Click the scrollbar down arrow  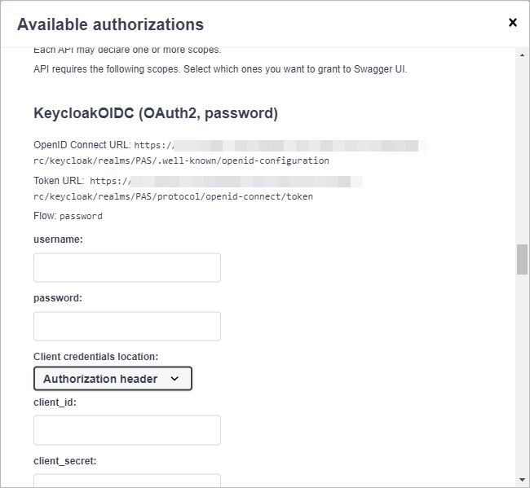click(522, 480)
